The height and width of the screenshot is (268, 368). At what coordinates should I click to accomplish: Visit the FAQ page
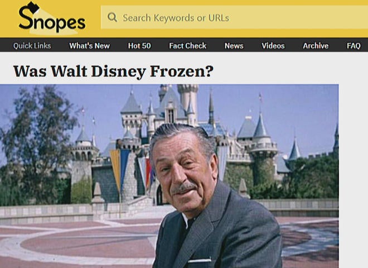click(x=354, y=46)
